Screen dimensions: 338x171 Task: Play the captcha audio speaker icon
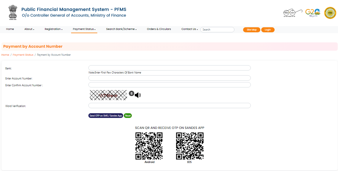coord(138,95)
